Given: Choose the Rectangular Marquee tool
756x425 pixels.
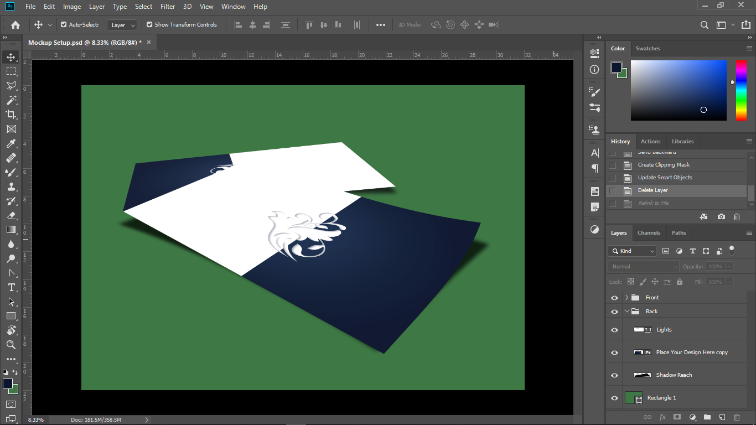Looking at the screenshot, I should (x=11, y=71).
